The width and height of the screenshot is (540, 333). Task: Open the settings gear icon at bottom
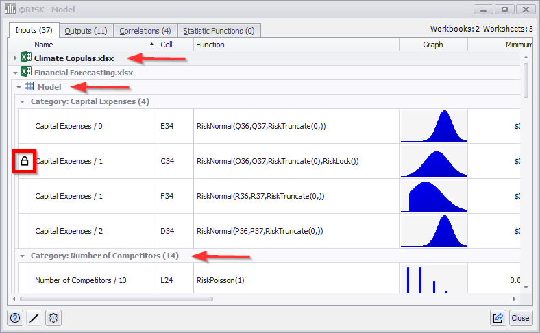coord(52,318)
